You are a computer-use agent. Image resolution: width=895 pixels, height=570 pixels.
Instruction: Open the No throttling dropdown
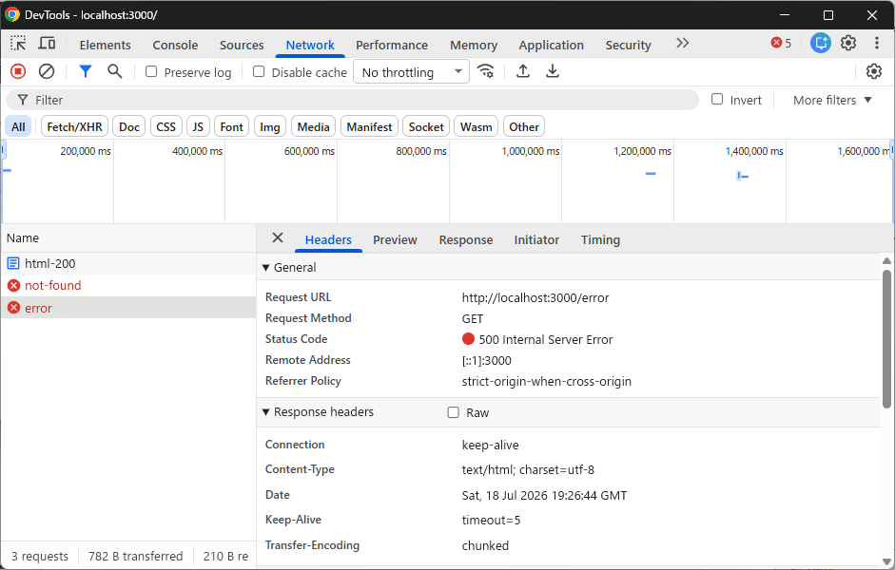pyautogui.click(x=411, y=72)
